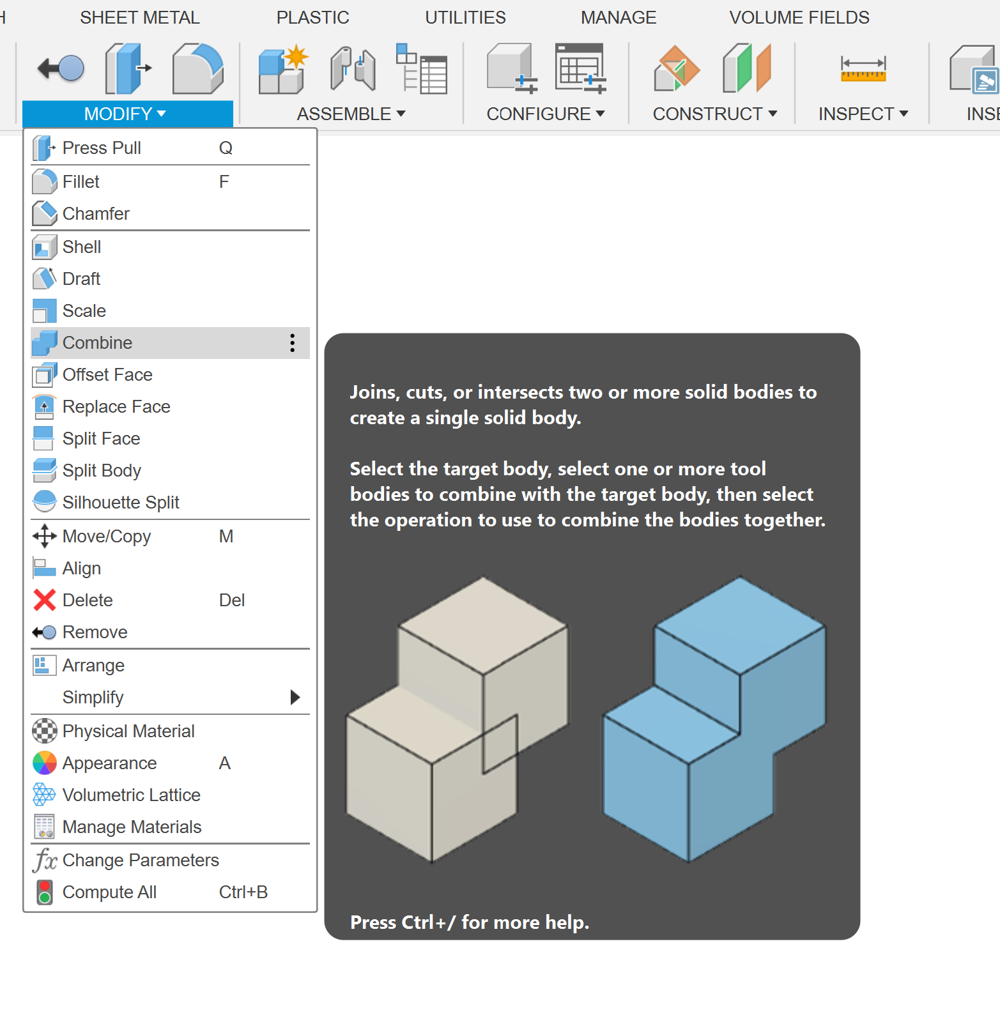Select the Joint toolbar icon
This screenshot has height=1017, width=1000.
tap(352, 69)
